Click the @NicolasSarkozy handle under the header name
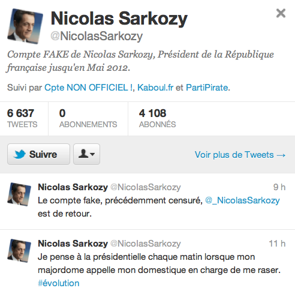This screenshot has height=297, width=295. (97, 36)
